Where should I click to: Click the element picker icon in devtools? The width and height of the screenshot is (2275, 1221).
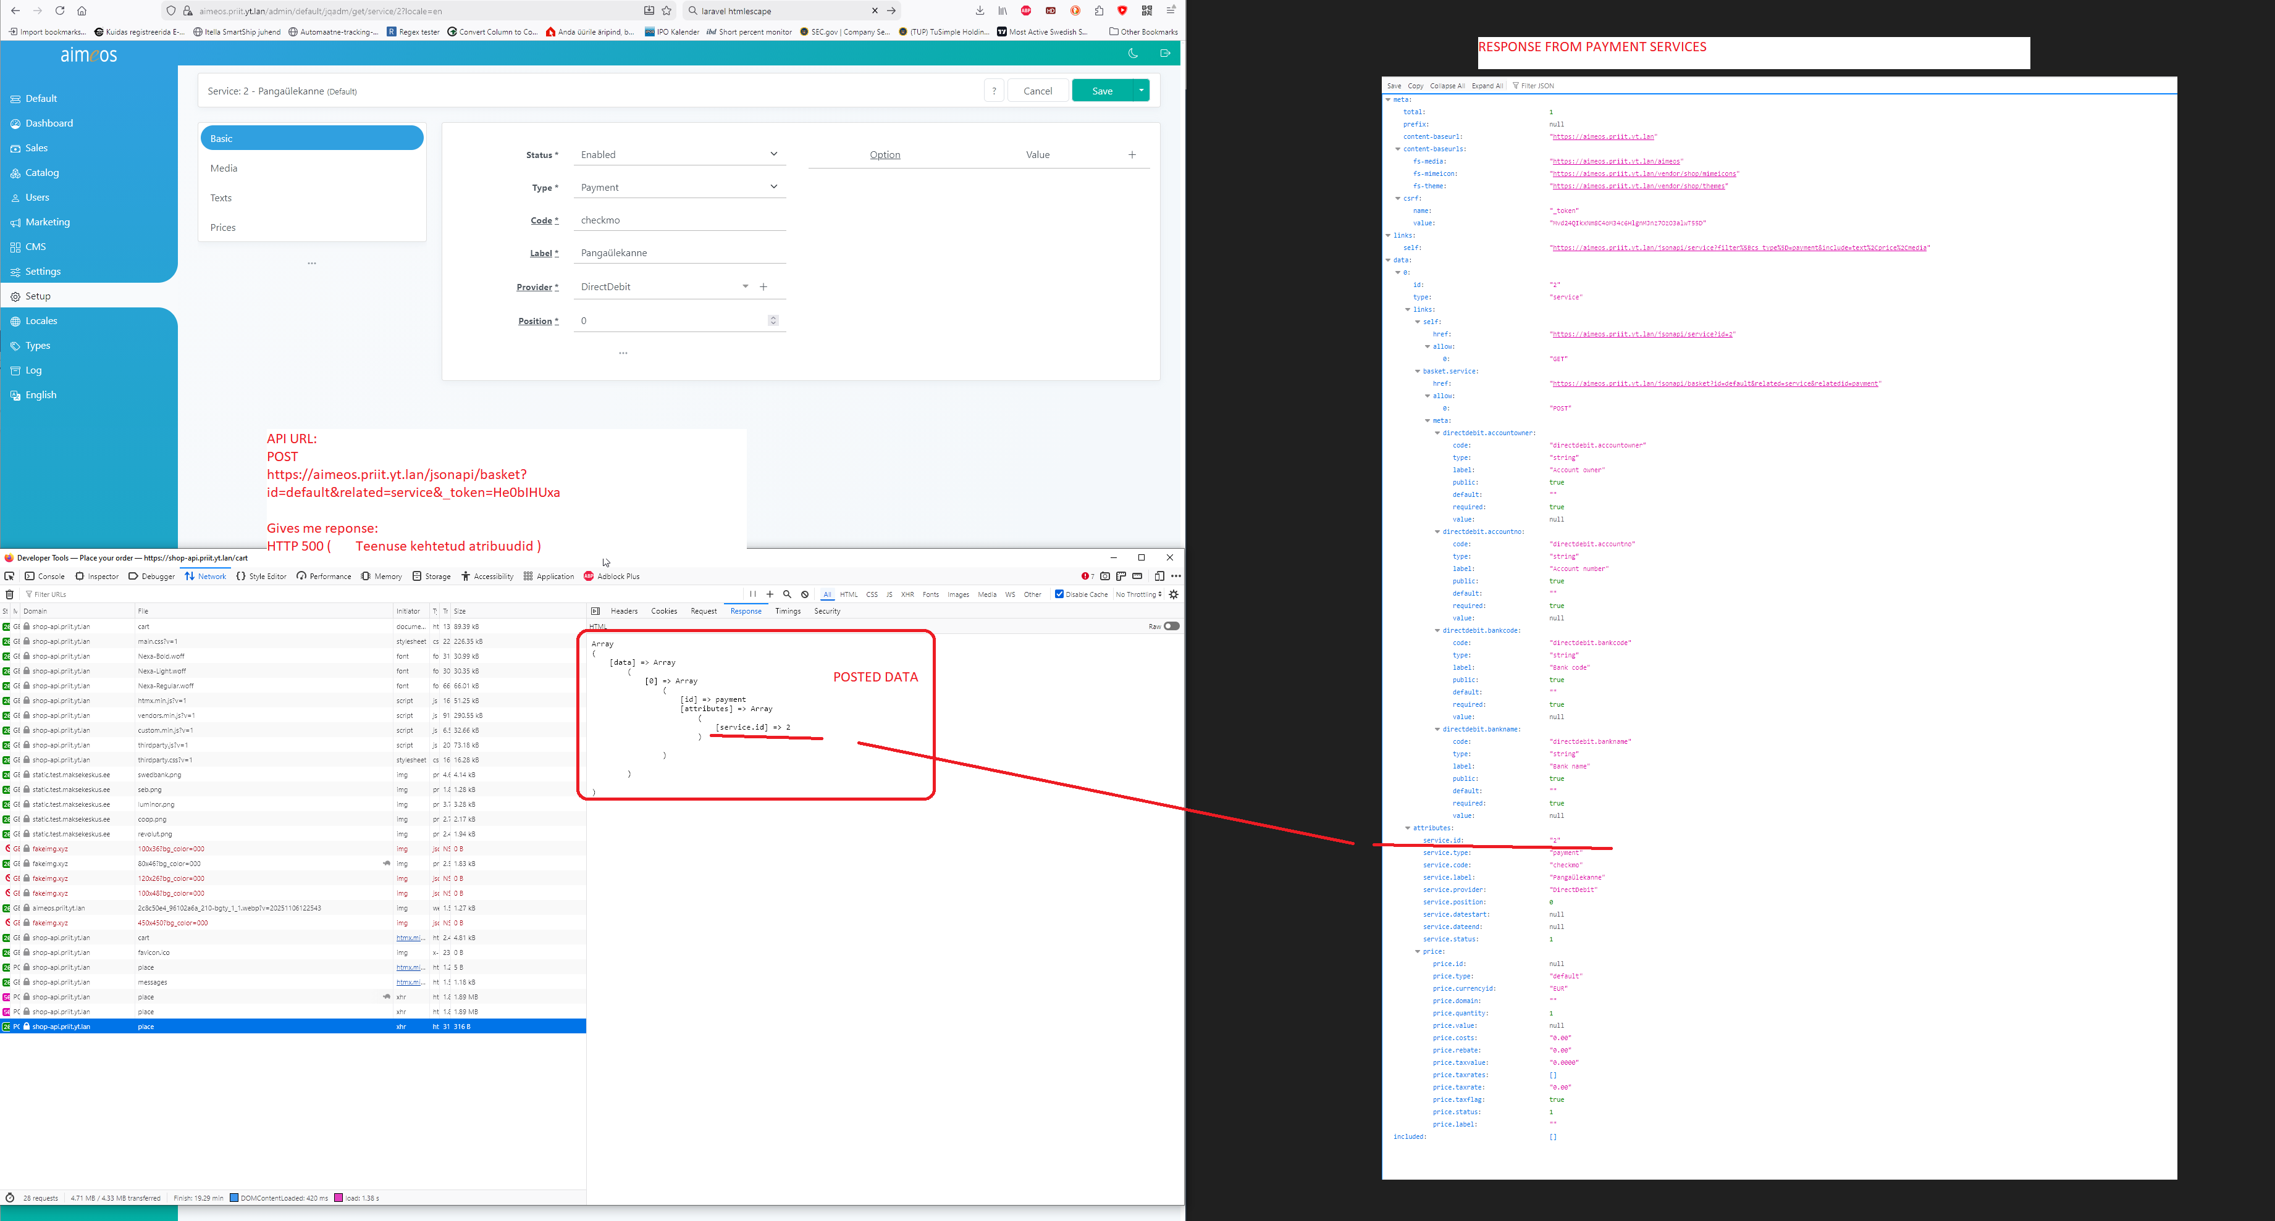(10, 576)
